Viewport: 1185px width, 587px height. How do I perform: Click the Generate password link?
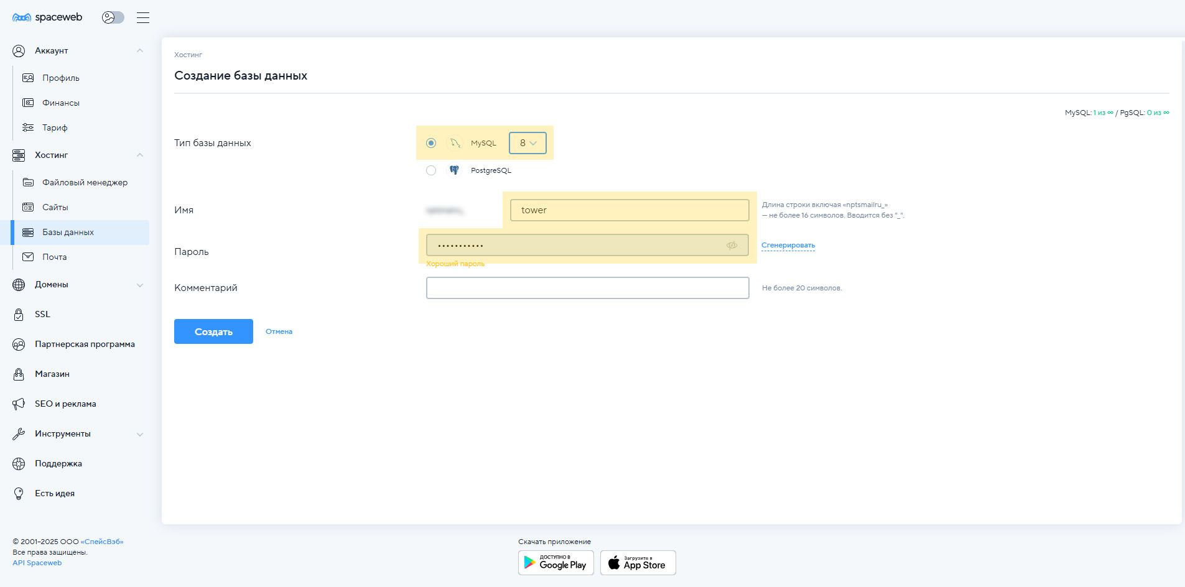(788, 245)
